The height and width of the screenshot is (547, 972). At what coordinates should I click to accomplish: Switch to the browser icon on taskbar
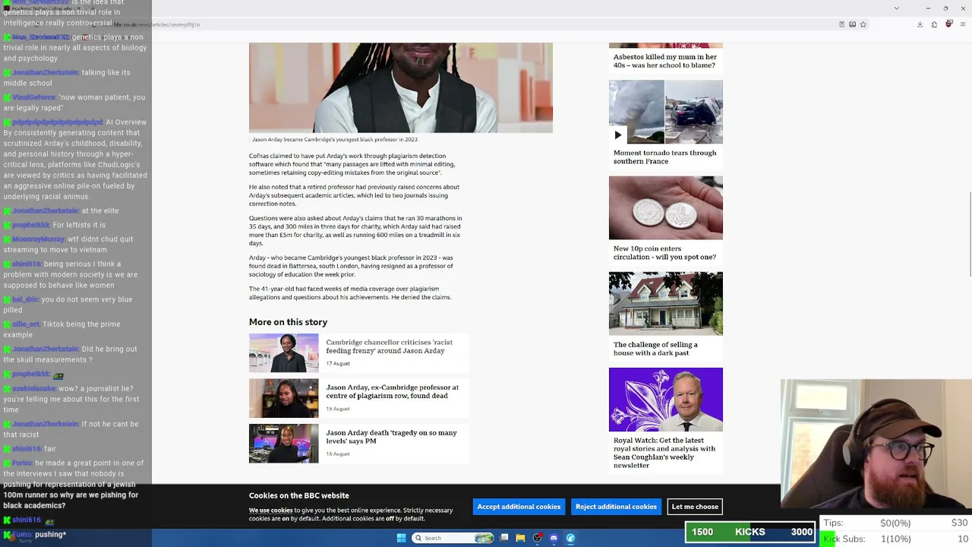click(x=570, y=538)
